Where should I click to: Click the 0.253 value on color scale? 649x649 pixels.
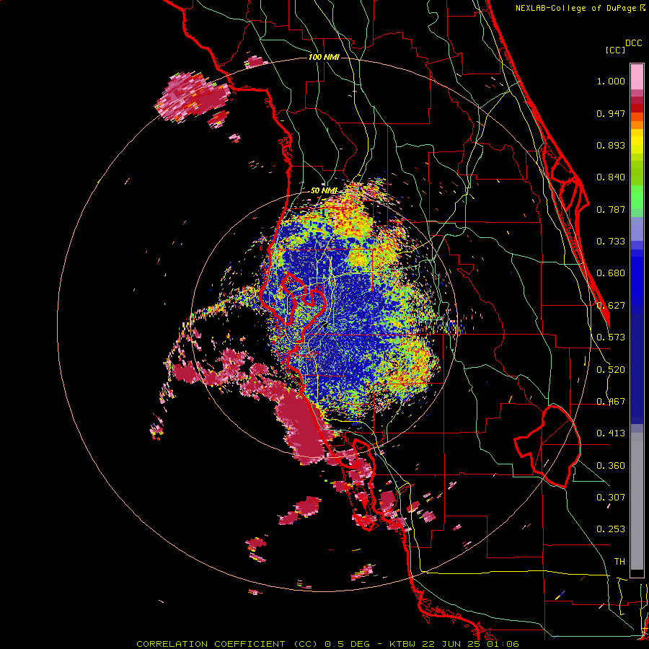611,529
